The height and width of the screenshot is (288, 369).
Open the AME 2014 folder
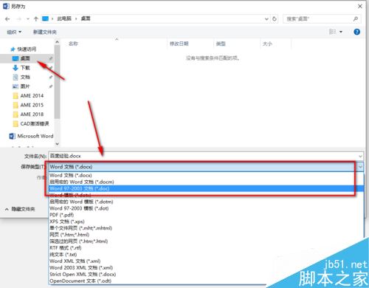28,96
